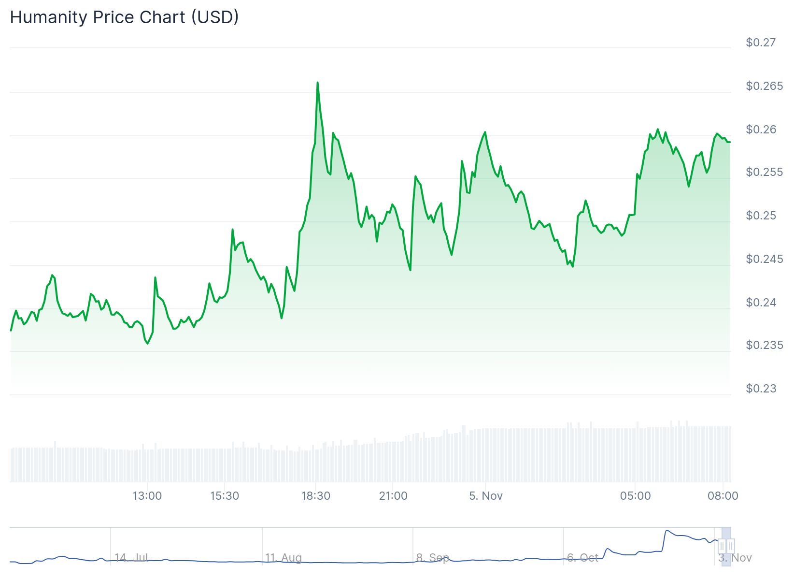
Task: Click the $0.23 price axis label
Action: (x=761, y=389)
